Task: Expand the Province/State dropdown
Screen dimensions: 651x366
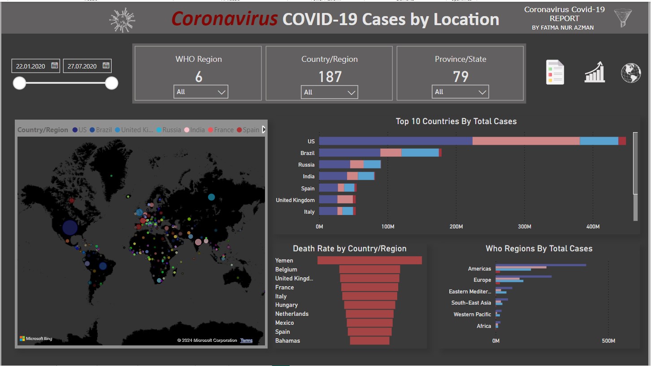Action: tap(460, 92)
